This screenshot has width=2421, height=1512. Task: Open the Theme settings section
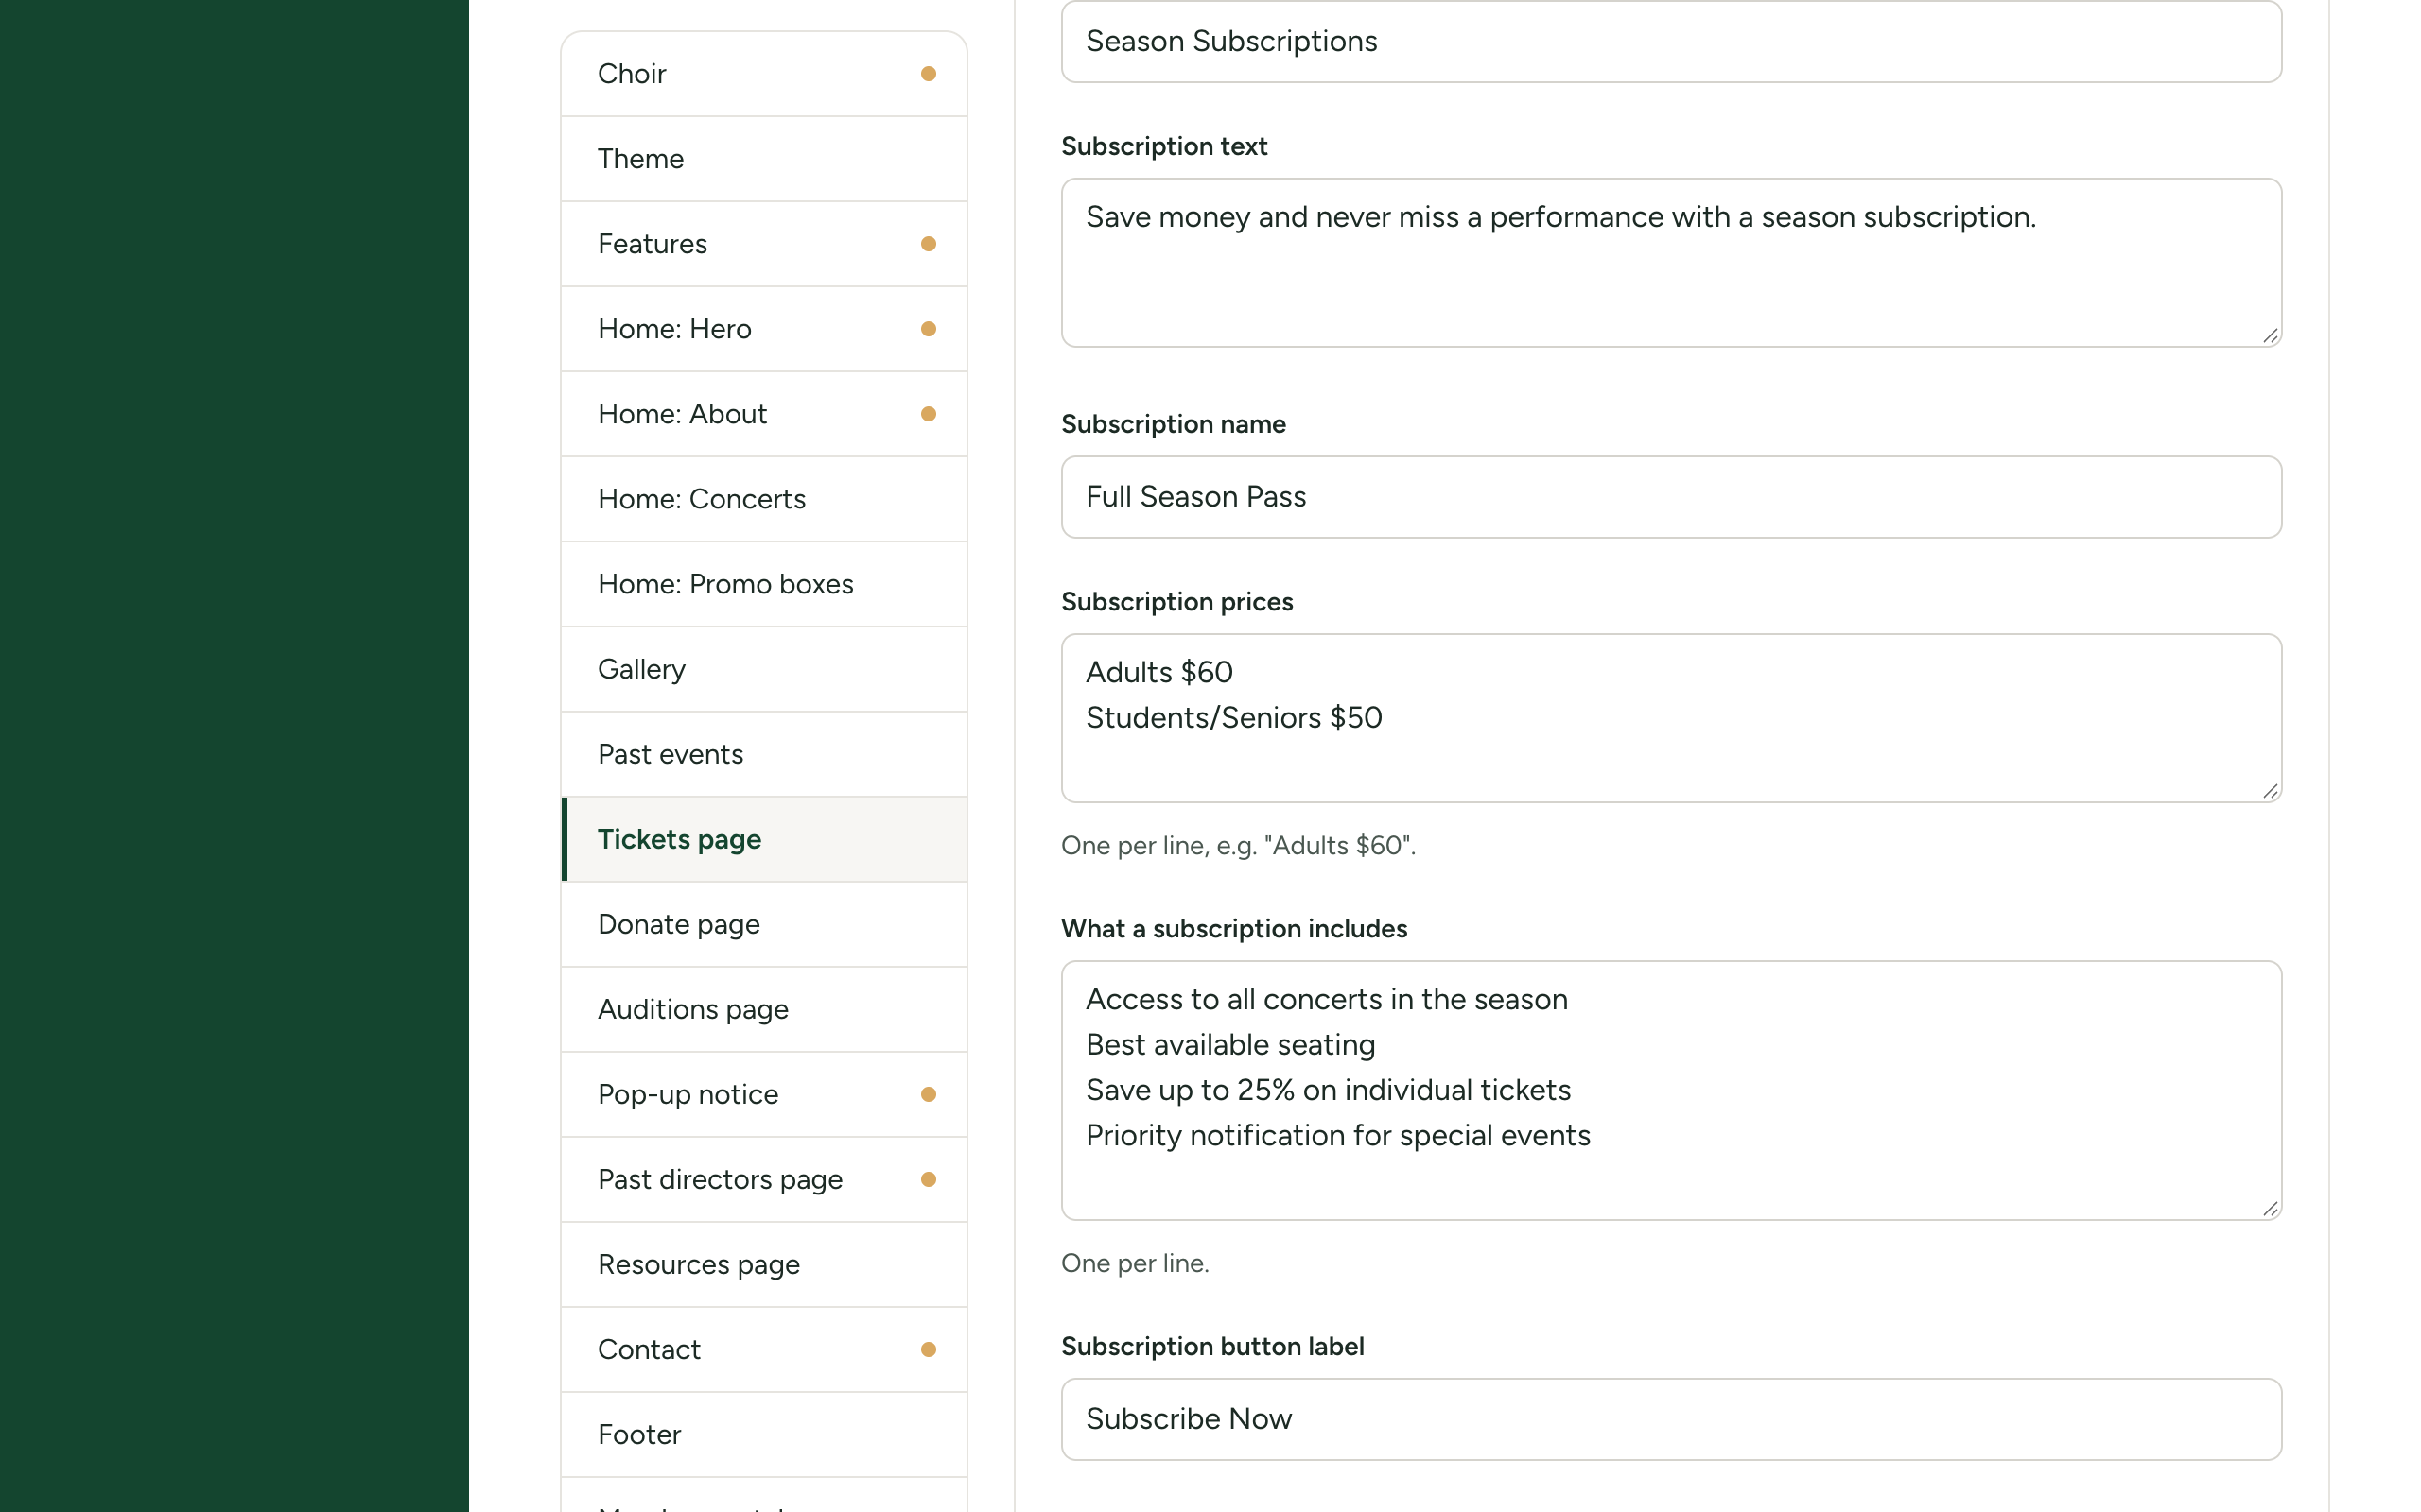pos(763,159)
